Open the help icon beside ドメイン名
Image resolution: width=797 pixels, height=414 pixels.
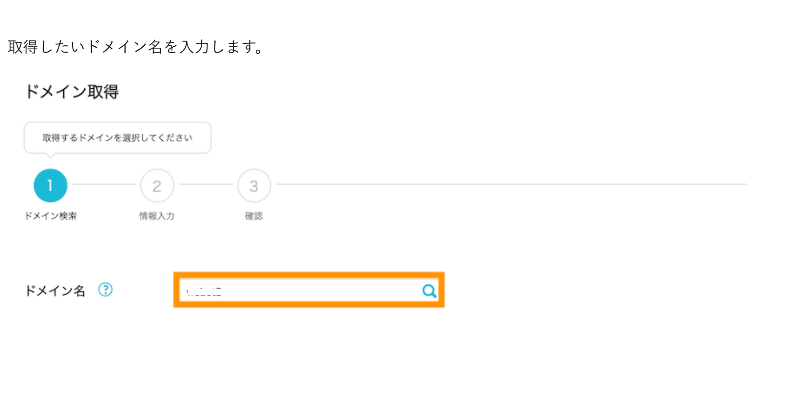105,290
